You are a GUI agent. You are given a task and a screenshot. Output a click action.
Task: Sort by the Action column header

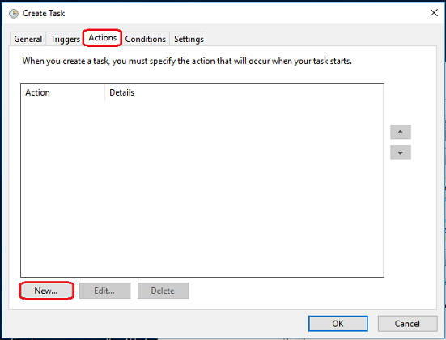tap(62, 92)
